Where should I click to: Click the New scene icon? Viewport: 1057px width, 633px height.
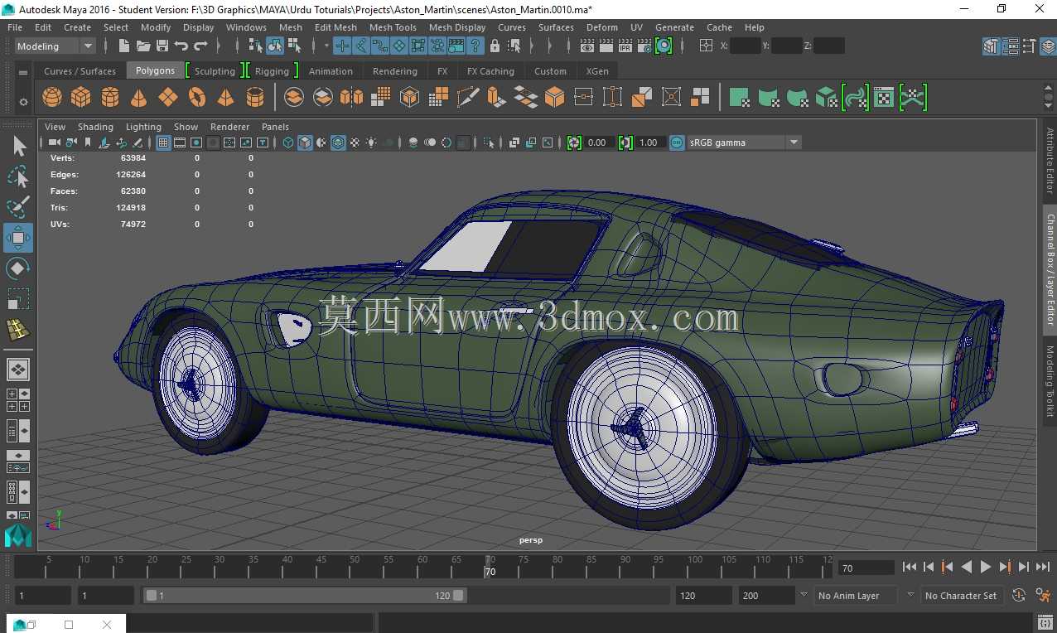tap(124, 46)
